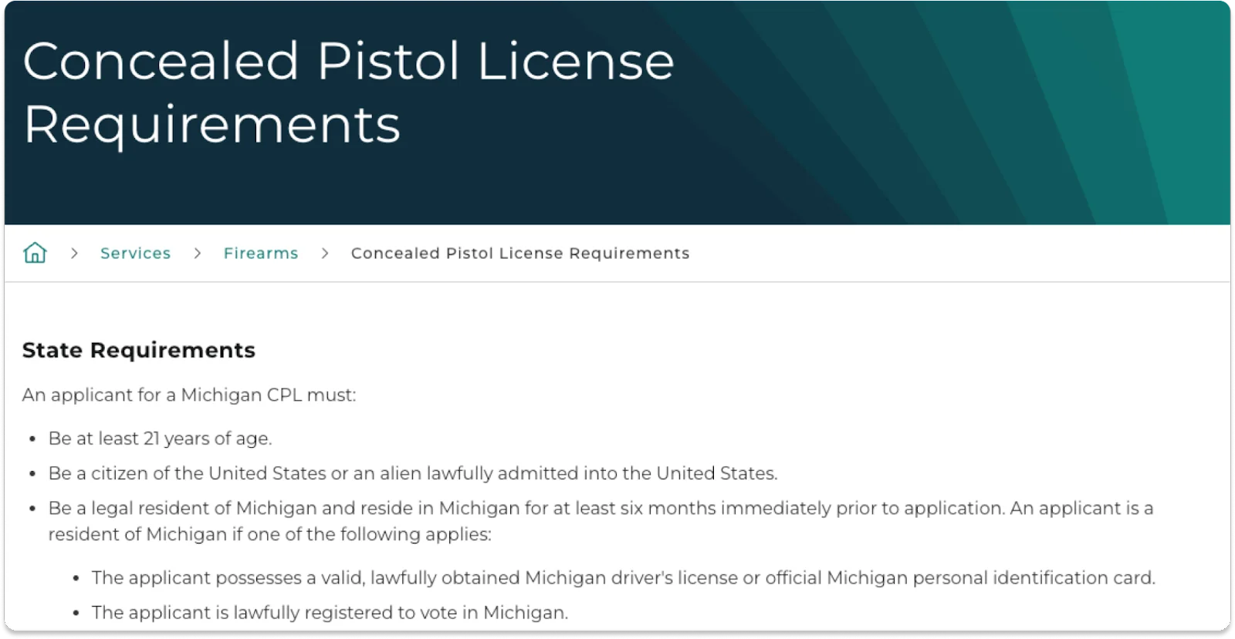Expand the Services breadcrumb section
This screenshot has height=639, width=1235.
(x=136, y=253)
